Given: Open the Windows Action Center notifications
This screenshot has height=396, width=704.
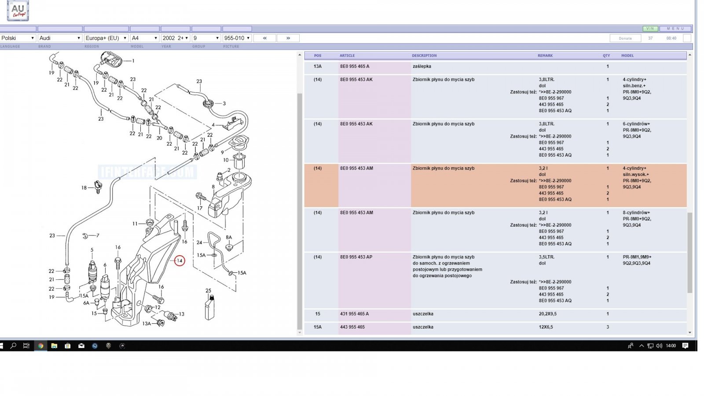Looking at the screenshot, I should tap(685, 346).
